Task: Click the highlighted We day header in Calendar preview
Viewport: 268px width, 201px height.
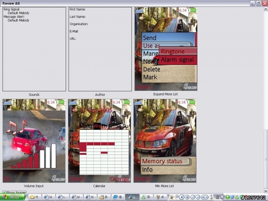Action: pos(97,126)
